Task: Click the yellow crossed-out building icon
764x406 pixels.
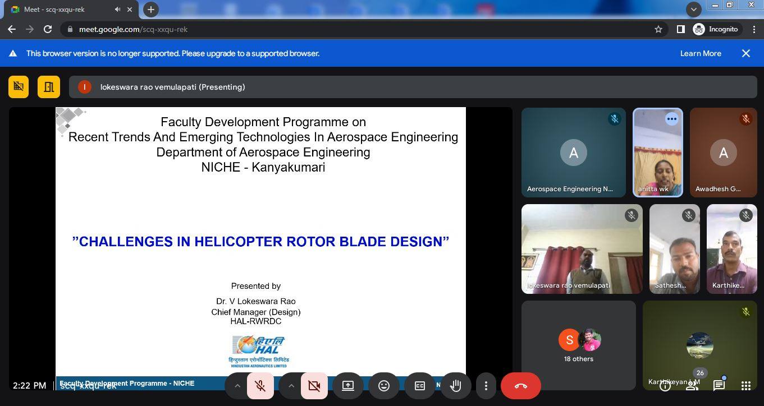Action: 19,87
